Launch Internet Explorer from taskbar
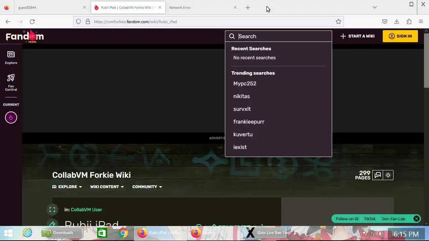This screenshot has width=429, height=241. pyautogui.click(x=27, y=233)
